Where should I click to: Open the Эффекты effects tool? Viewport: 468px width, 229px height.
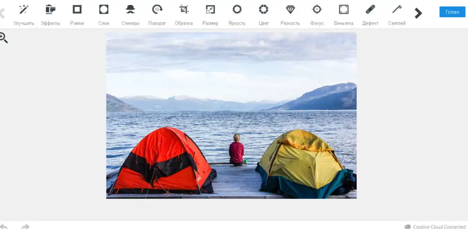[50, 13]
